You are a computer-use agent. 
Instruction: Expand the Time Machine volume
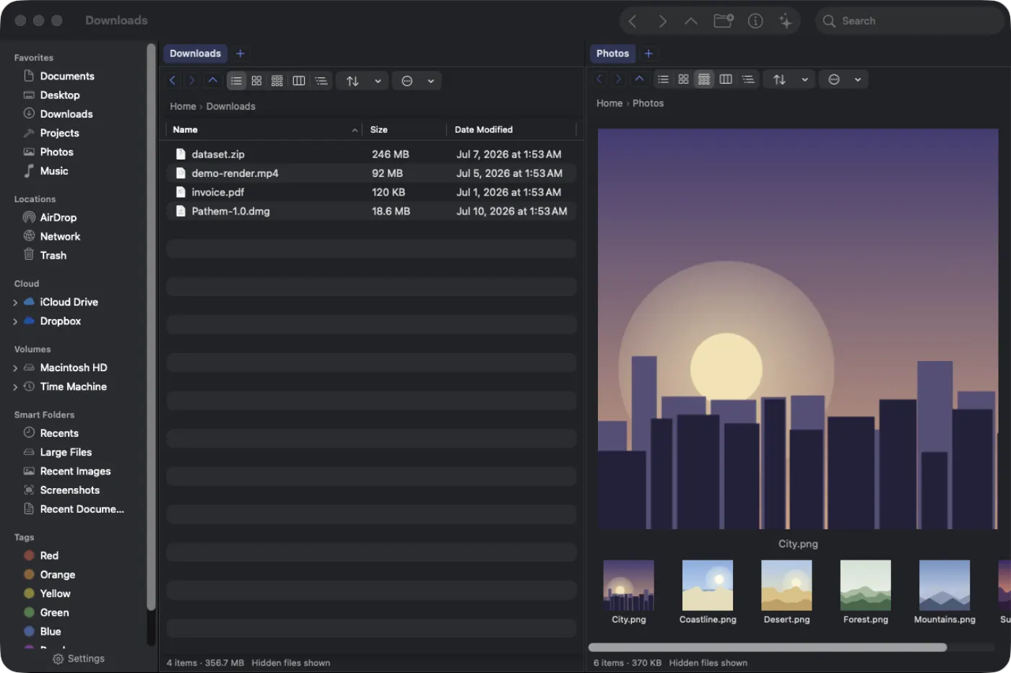click(x=15, y=387)
